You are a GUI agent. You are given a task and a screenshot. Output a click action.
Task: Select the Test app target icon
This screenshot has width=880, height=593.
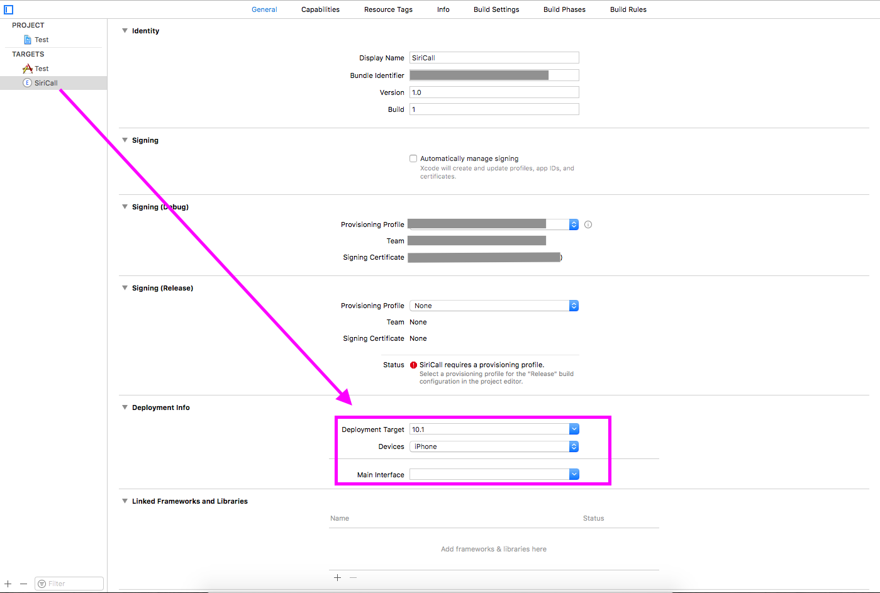(28, 69)
